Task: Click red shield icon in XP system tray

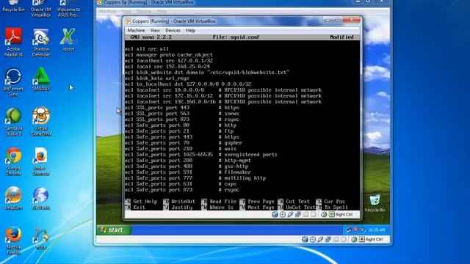Action: pos(355,230)
